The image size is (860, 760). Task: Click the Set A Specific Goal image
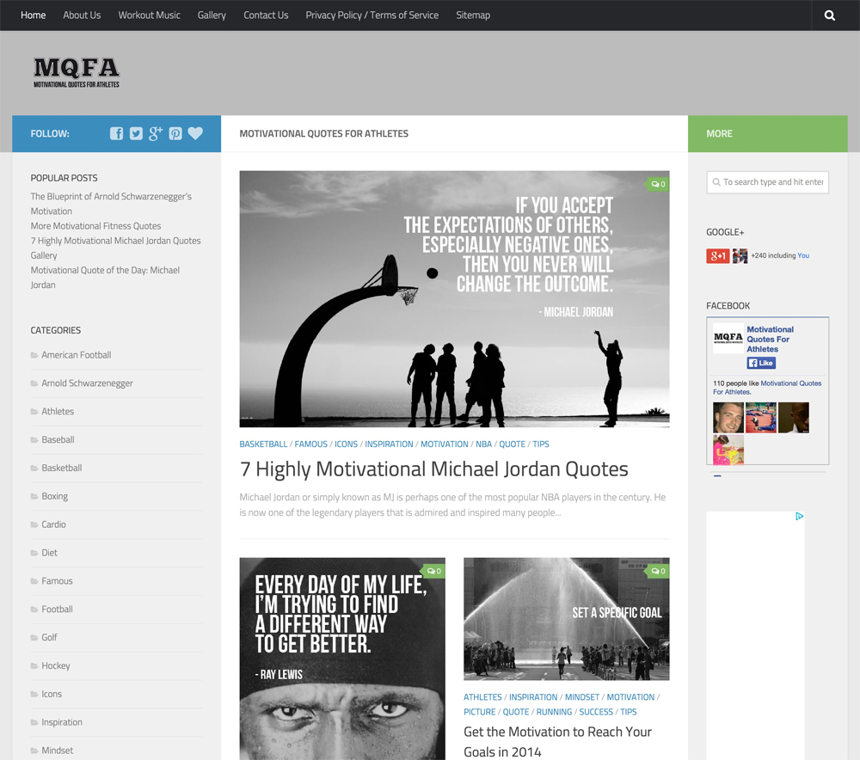click(567, 619)
